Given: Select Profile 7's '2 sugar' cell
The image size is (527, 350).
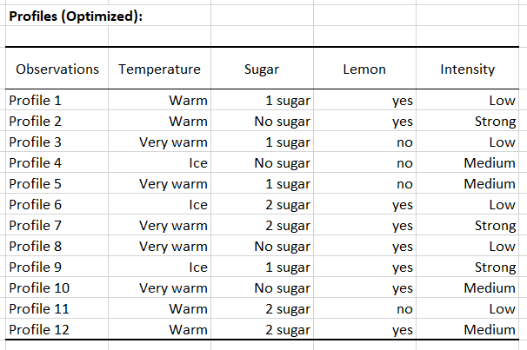Looking at the screenshot, I should [287, 226].
